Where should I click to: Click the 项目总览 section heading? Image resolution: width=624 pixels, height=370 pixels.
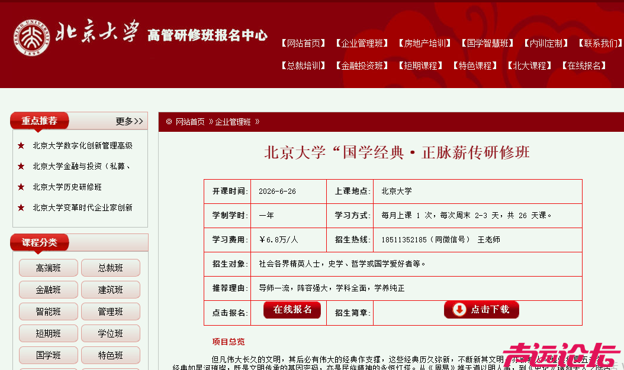[x=229, y=342]
